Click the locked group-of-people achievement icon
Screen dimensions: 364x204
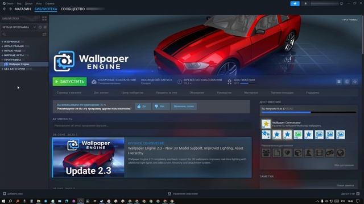[266, 153]
